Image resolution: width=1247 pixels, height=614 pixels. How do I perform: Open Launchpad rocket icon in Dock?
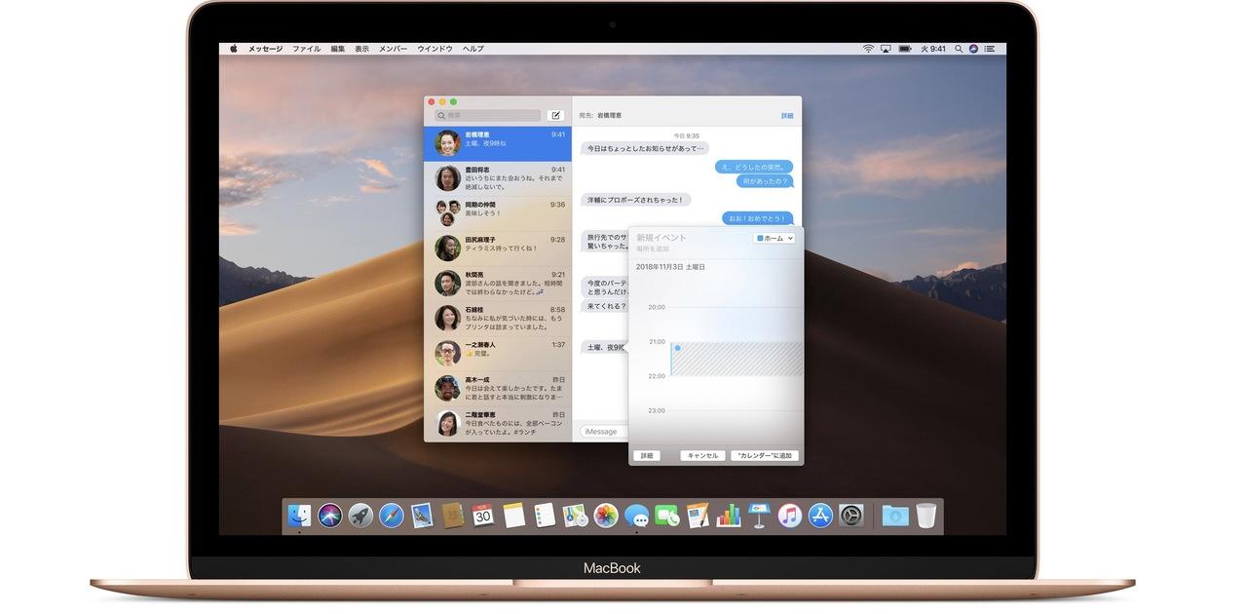tap(360, 516)
